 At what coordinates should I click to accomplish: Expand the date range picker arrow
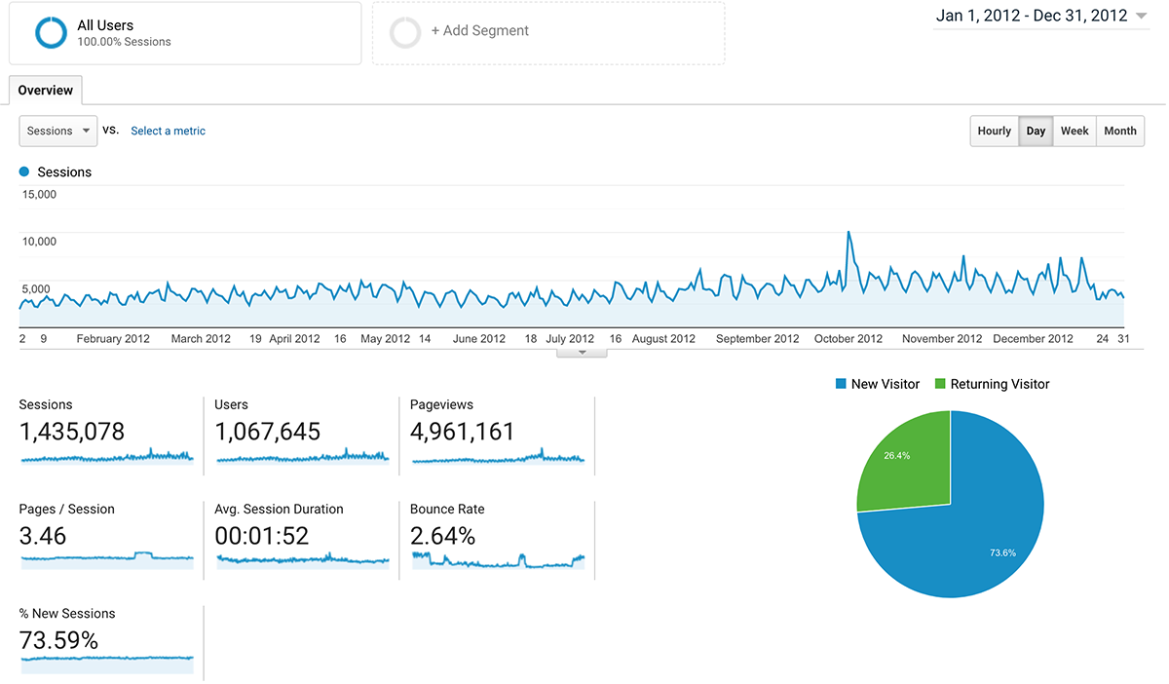point(1142,16)
